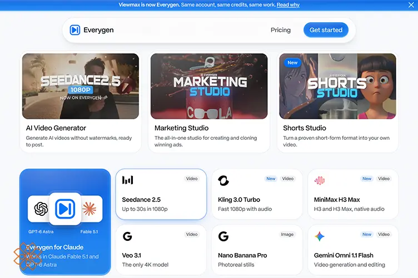Click the Kling swirl logo icon
Screen dimensions: 418x278
(223, 181)
